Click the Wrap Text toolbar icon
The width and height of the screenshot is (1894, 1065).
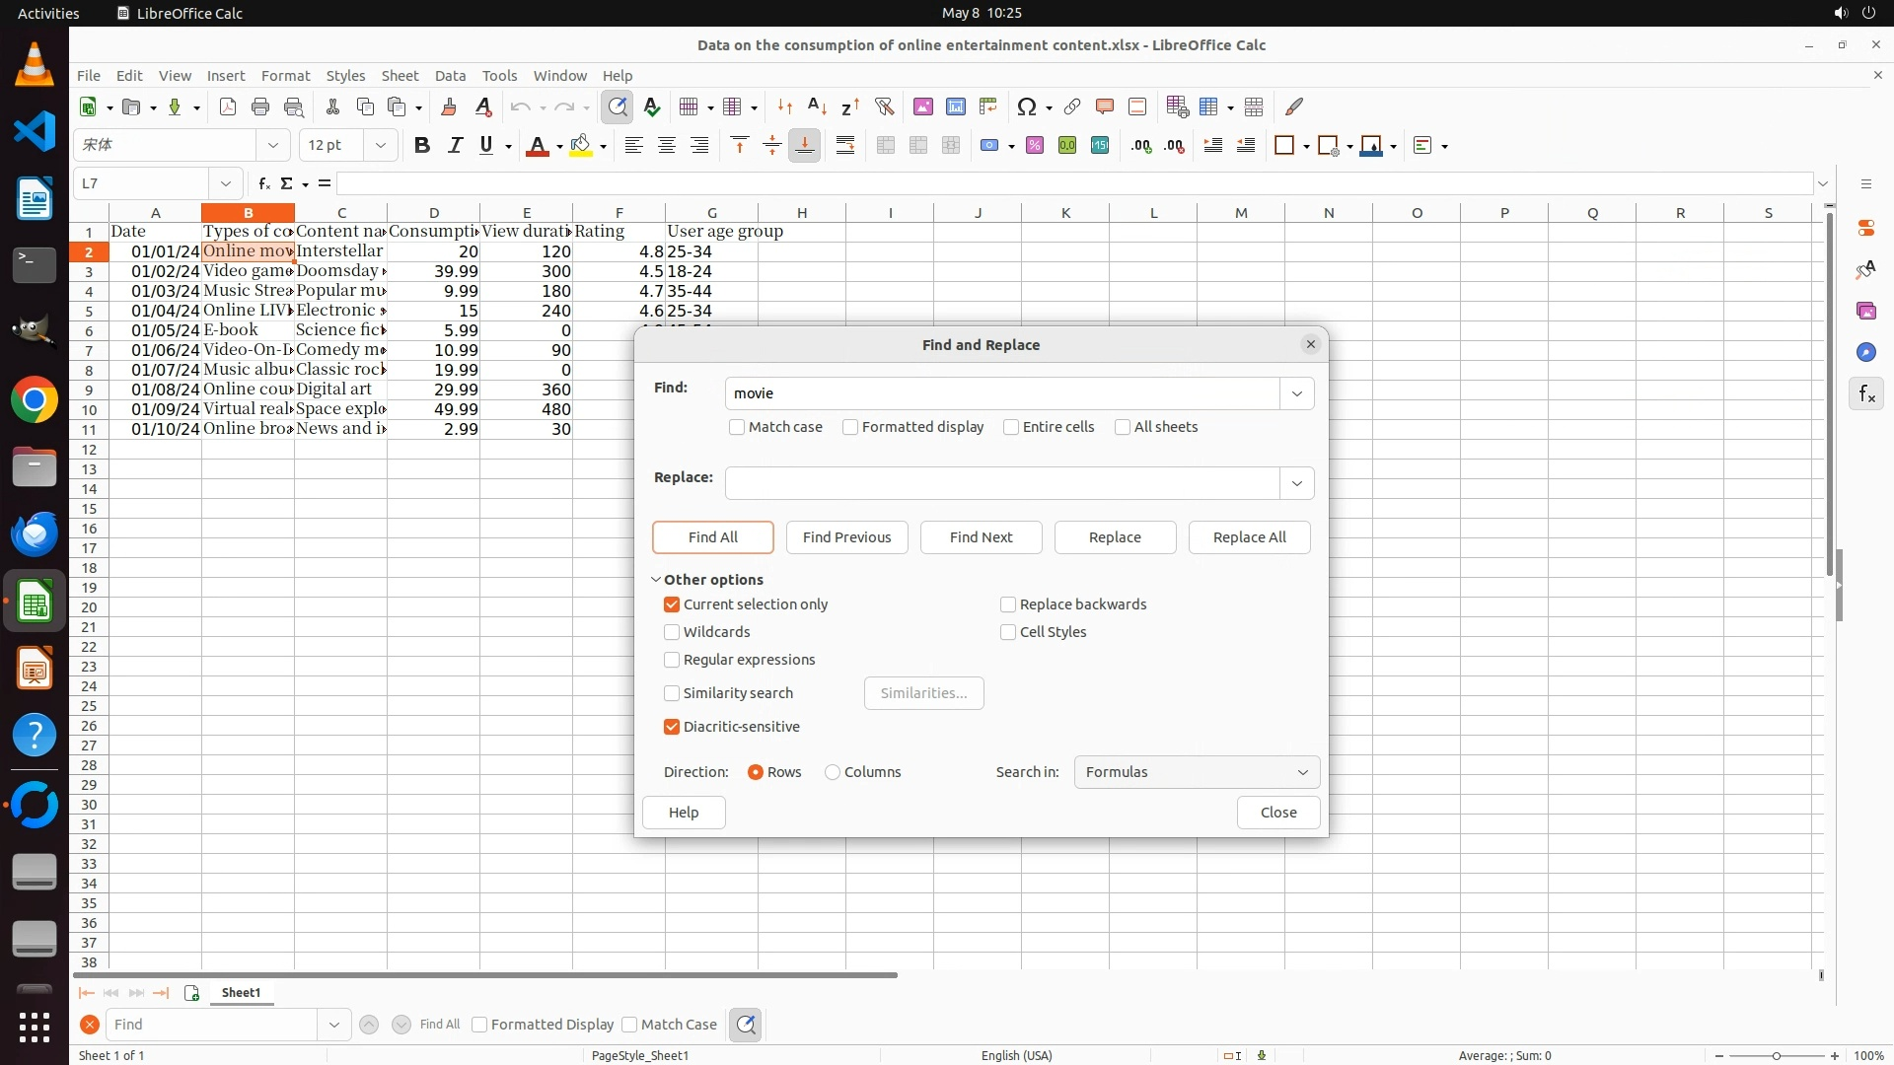click(845, 146)
